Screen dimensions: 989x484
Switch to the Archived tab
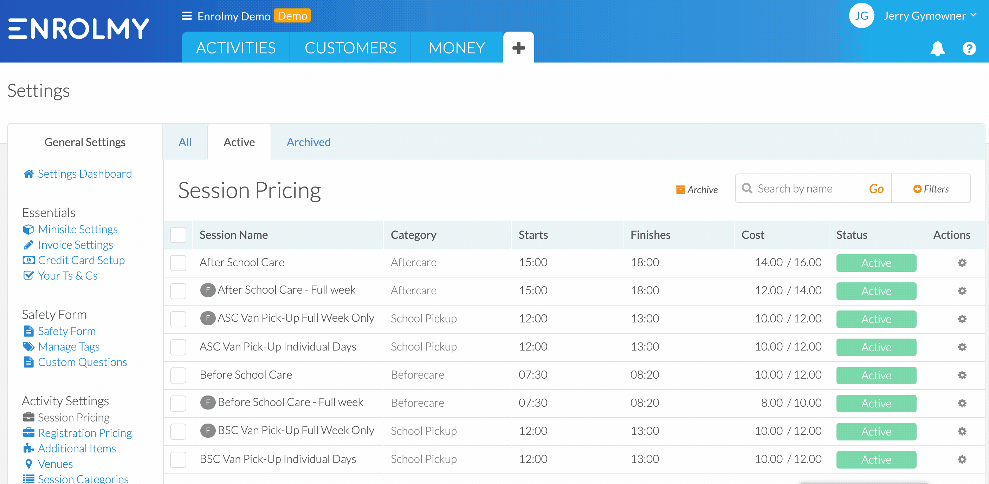309,142
